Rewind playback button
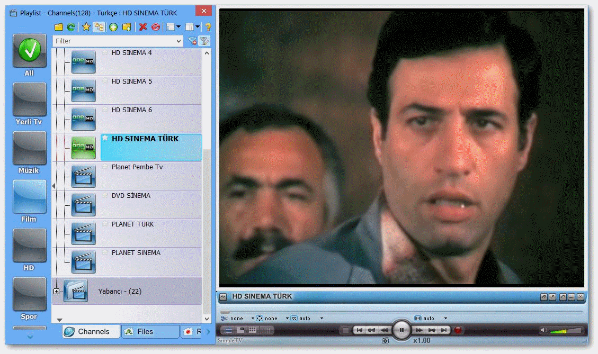598x354 pixels. 384,330
